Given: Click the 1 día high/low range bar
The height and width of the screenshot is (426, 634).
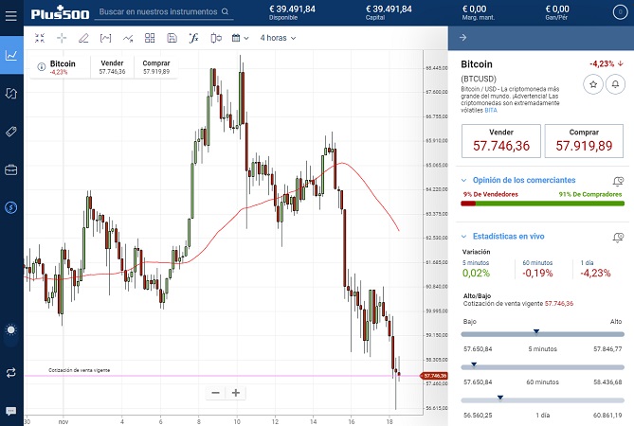Looking at the screenshot, I should tap(542, 400).
